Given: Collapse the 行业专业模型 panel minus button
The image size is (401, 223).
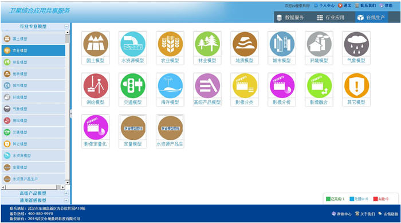Looking at the screenshot, I should pos(66,26).
